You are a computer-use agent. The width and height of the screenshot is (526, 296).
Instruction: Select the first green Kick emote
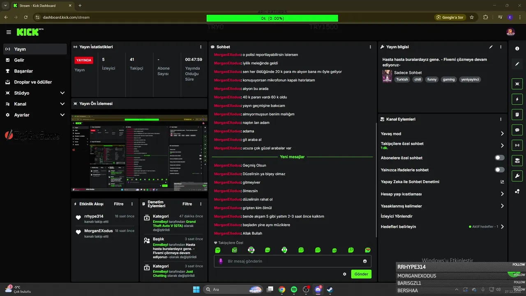pos(218,250)
